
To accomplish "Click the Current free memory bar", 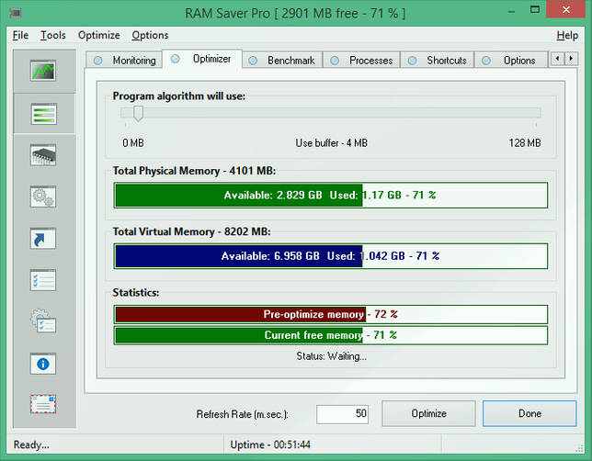I will tap(331, 335).
